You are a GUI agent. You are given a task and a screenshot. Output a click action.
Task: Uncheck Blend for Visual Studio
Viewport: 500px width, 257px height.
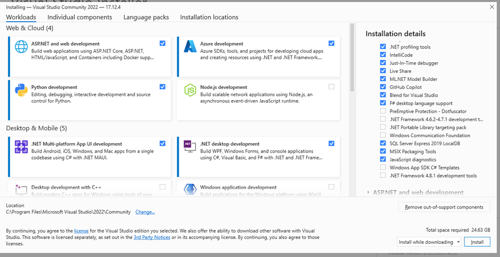click(383, 95)
